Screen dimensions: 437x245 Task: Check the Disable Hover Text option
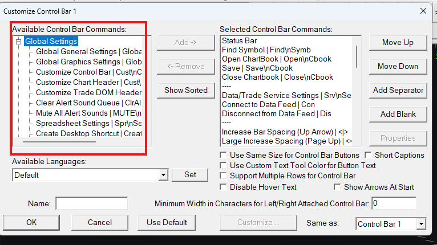point(224,187)
